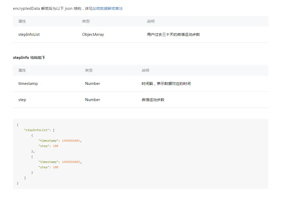
Task: Select the 用户过去三十天的微信运动步数 description
Action: [x=173, y=34]
